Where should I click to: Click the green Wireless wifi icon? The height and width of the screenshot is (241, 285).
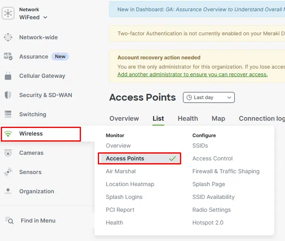[8, 134]
